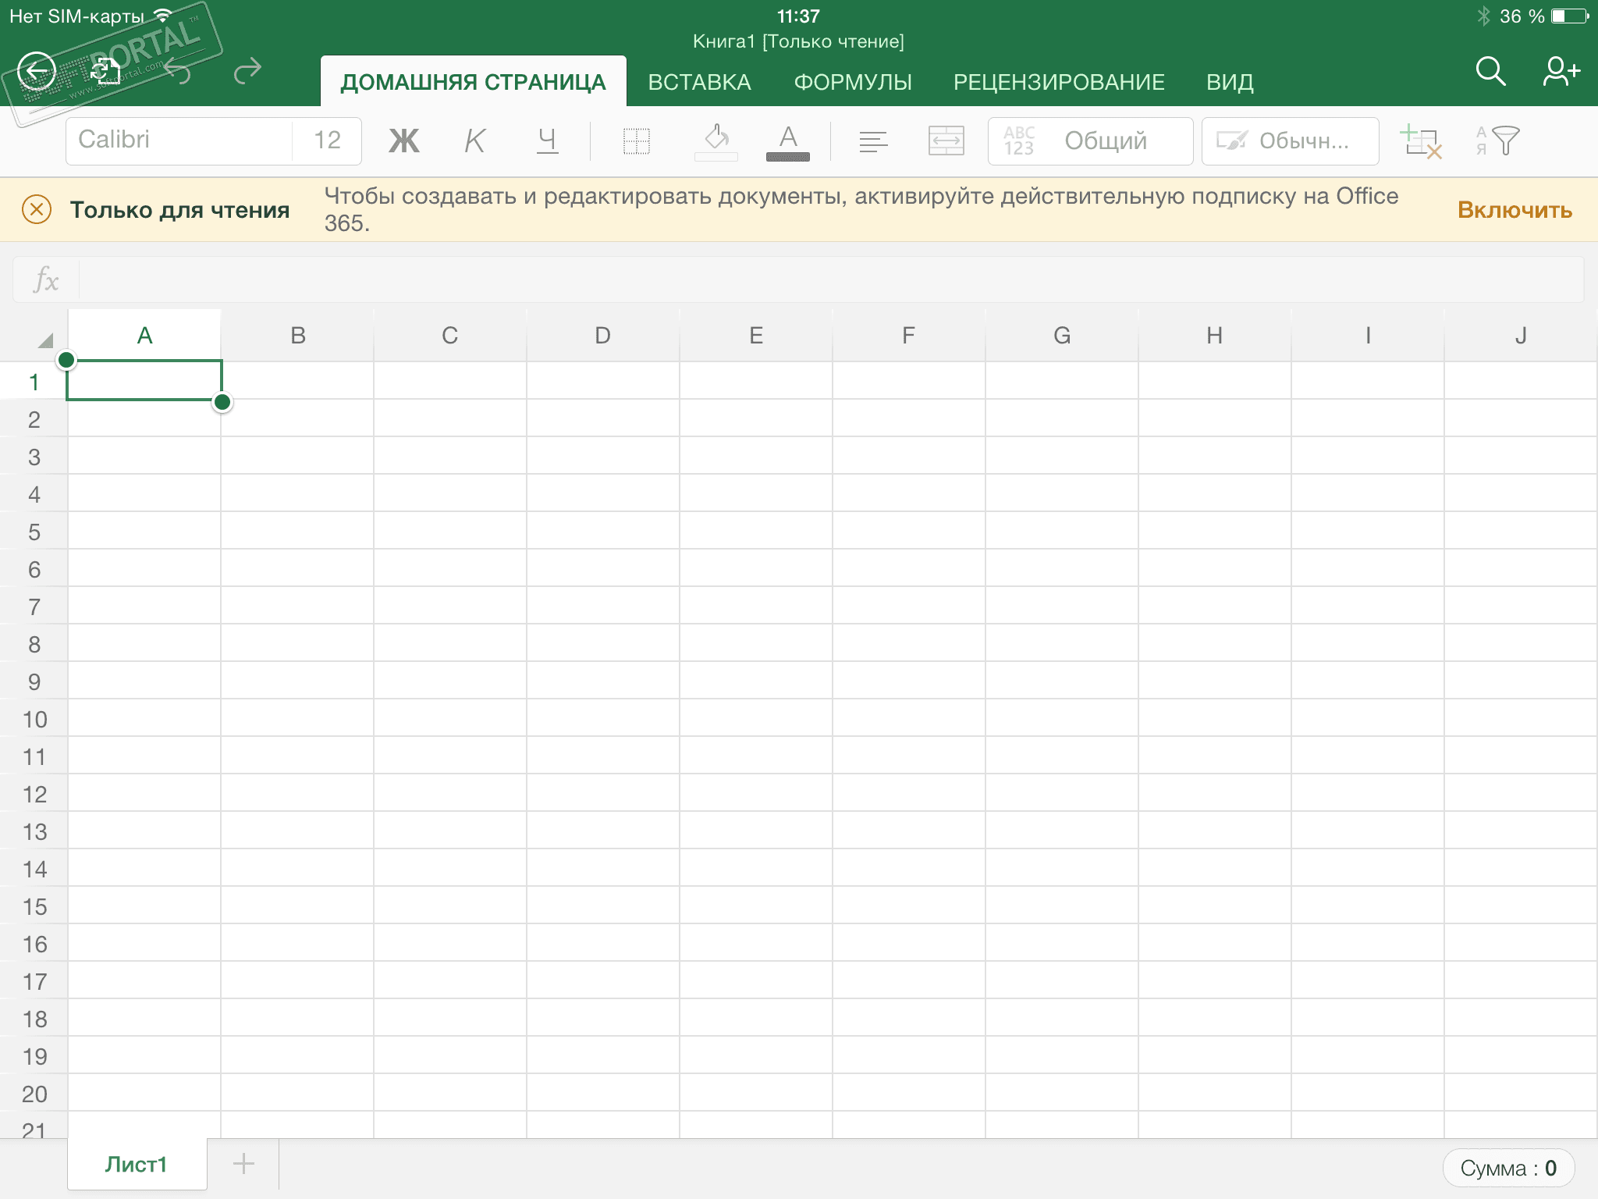This screenshot has height=1199, width=1598.
Task: Open the merge cells icon
Action: [x=946, y=141]
